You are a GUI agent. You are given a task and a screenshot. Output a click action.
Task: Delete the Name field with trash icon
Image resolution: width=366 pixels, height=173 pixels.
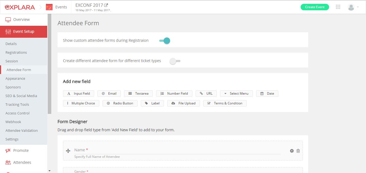(298, 151)
